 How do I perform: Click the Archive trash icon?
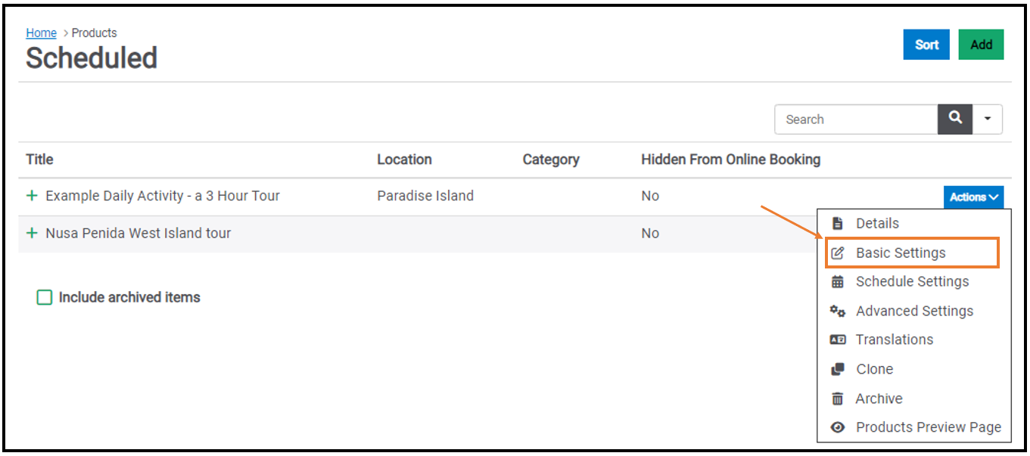point(837,399)
